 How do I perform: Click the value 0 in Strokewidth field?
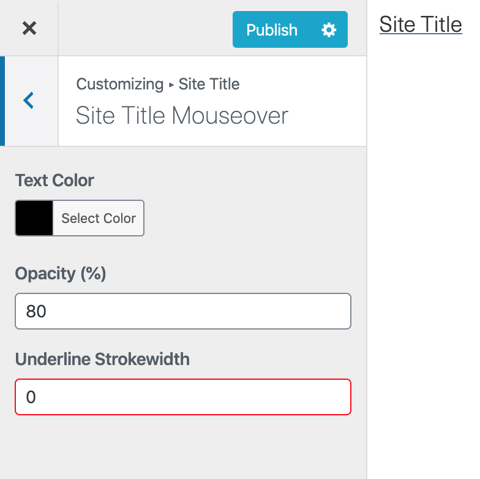(31, 398)
